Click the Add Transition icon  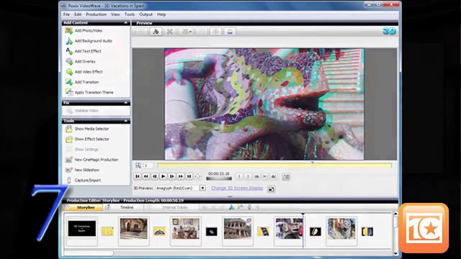click(x=69, y=82)
